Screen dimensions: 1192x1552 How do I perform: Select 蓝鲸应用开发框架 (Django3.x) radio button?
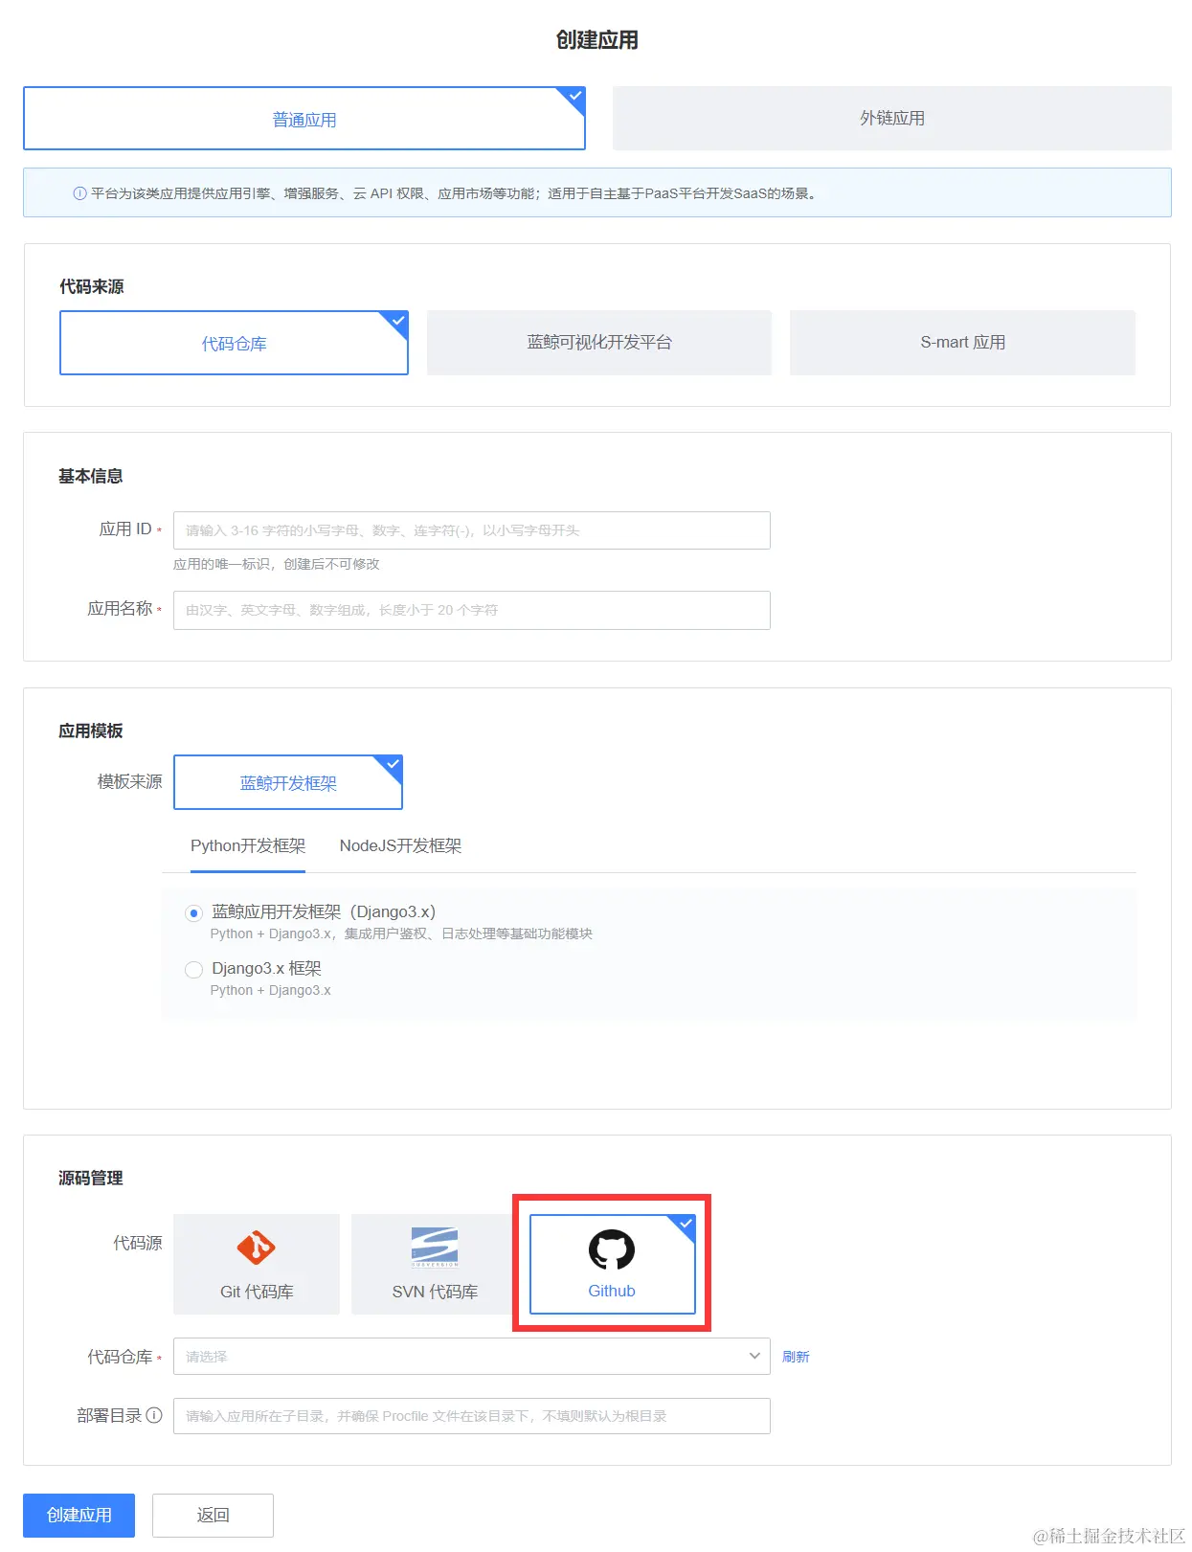click(193, 913)
